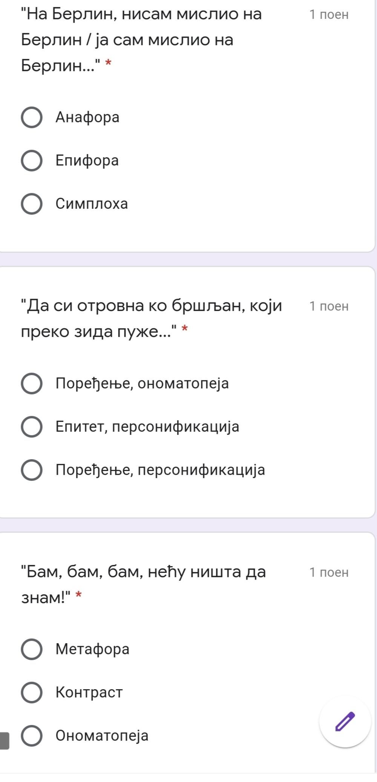
Task: Select the Анафора radio option
Action: [32, 117]
